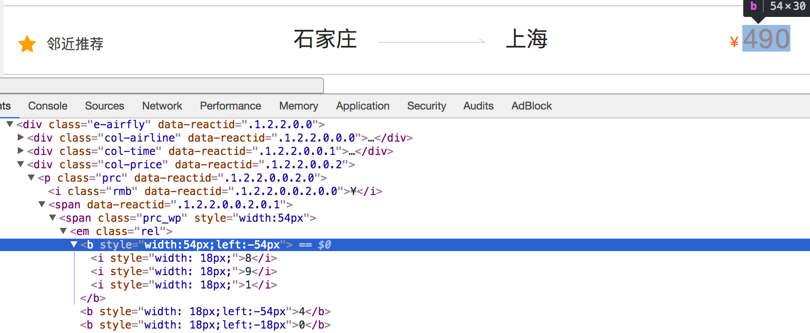Image resolution: width=810 pixels, height=333 pixels.
Task: Open the Console tab
Action: pyautogui.click(x=48, y=106)
